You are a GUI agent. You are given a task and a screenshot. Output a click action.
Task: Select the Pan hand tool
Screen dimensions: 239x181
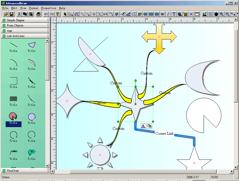(x=216, y=14)
